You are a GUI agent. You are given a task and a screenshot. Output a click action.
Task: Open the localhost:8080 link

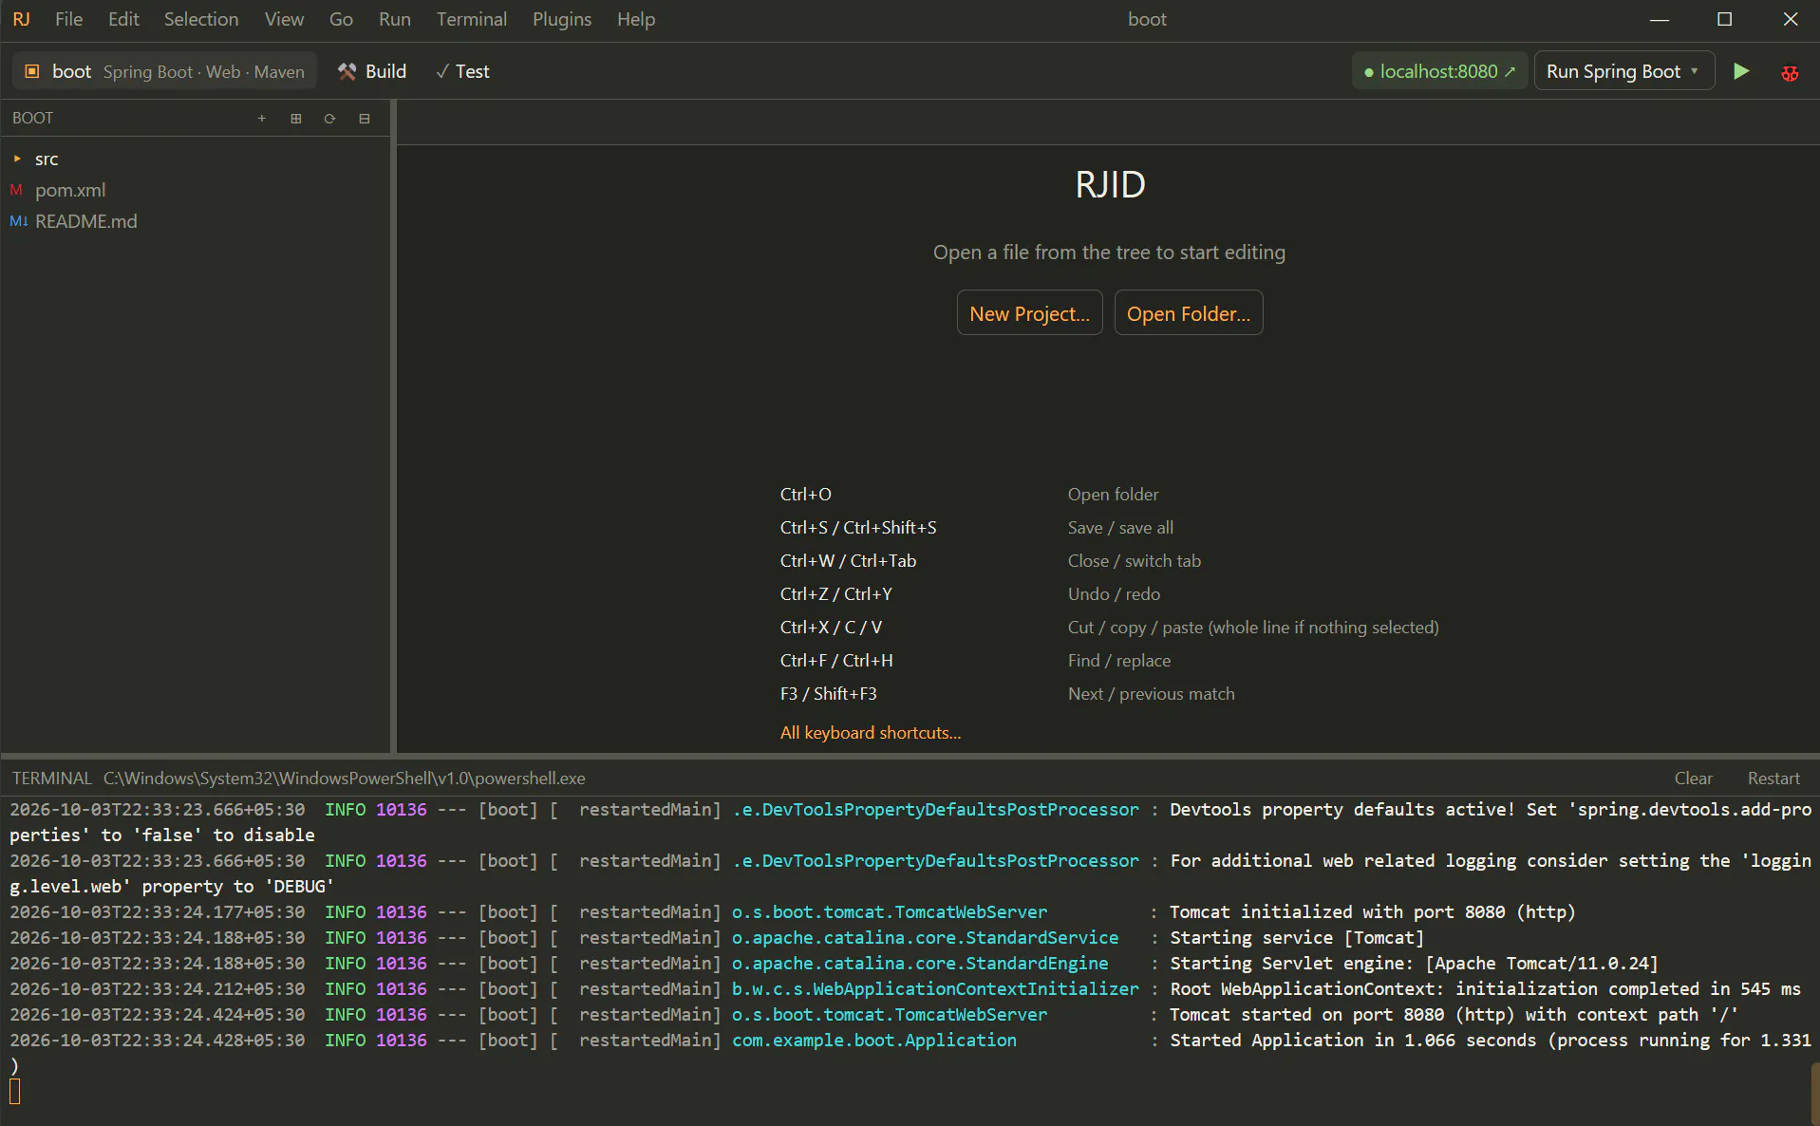pos(1439,71)
